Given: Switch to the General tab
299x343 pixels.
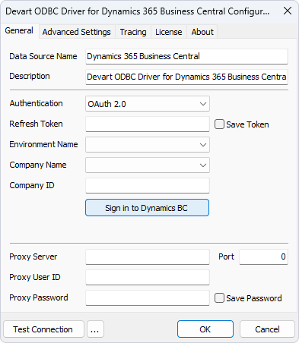Looking at the screenshot, I should [x=19, y=31].
